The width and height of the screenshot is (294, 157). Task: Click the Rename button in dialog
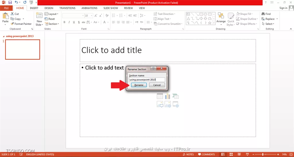pyautogui.click(x=139, y=85)
